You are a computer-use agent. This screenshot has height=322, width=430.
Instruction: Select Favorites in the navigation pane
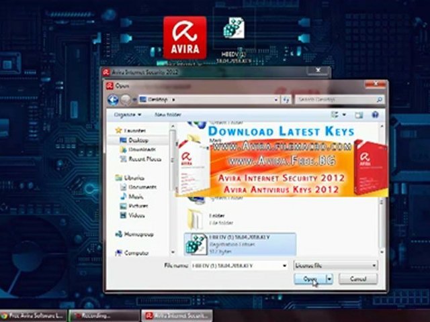point(131,131)
